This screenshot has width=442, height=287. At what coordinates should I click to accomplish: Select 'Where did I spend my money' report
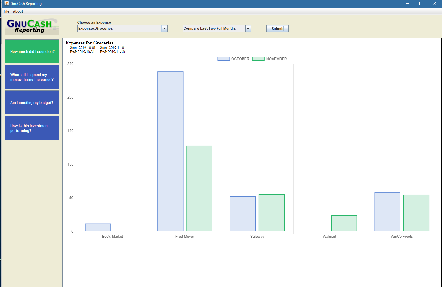pyautogui.click(x=32, y=77)
